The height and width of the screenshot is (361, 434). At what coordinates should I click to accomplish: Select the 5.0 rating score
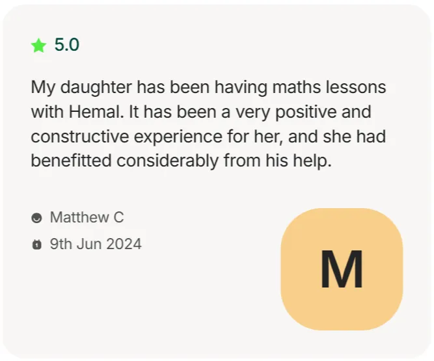click(67, 44)
